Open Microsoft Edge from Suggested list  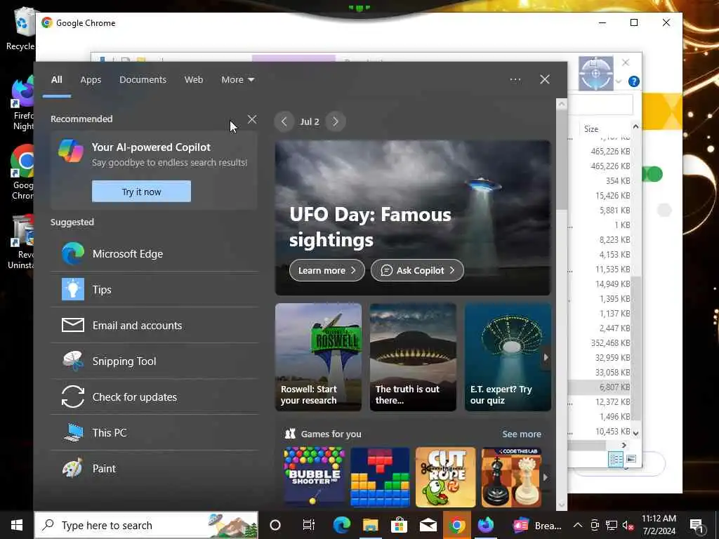154,254
